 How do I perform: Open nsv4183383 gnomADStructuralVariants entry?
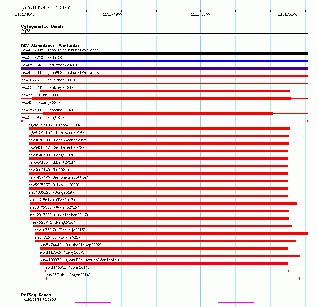click(x=164, y=76)
